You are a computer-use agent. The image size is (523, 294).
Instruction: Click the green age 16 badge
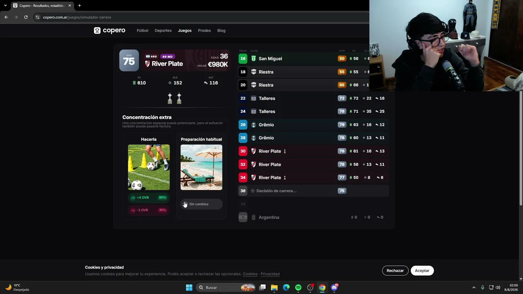click(243, 59)
